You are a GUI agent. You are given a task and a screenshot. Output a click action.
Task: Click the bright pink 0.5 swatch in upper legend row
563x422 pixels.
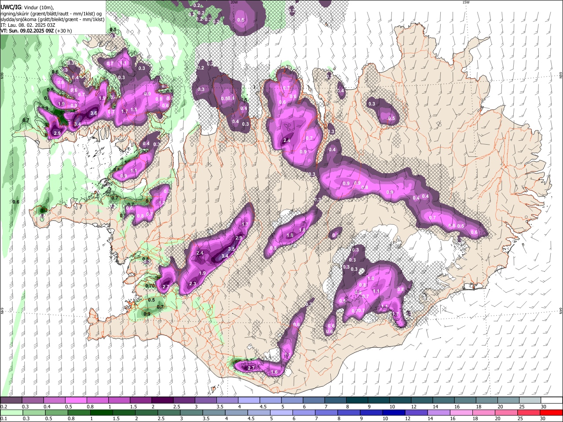click(76, 400)
